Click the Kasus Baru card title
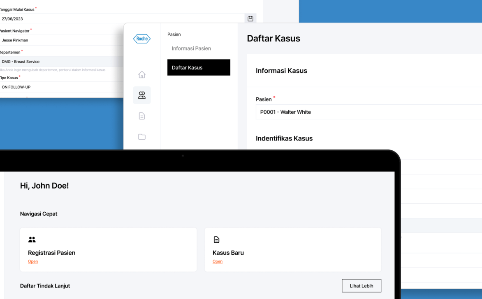This screenshot has width=482, height=299. pos(228,253)
